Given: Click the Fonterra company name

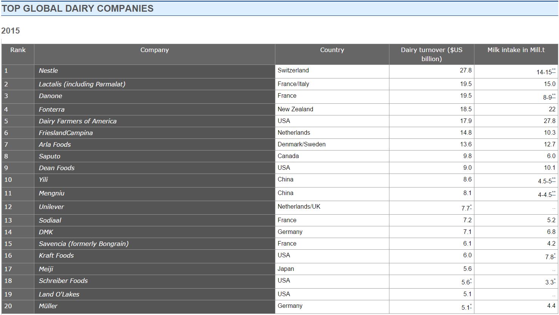Looking at the screenshot, I should [x=52, y=110].
